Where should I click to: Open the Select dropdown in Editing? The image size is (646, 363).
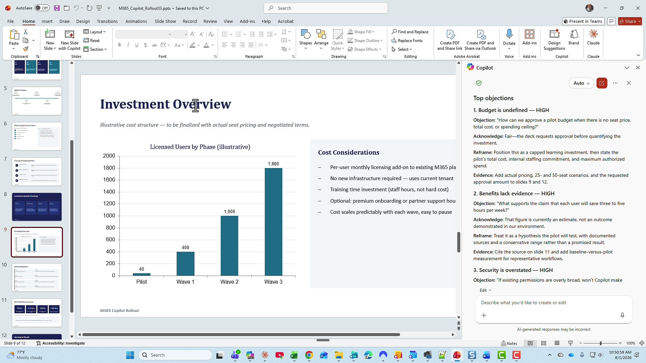[x=402, y=49]
